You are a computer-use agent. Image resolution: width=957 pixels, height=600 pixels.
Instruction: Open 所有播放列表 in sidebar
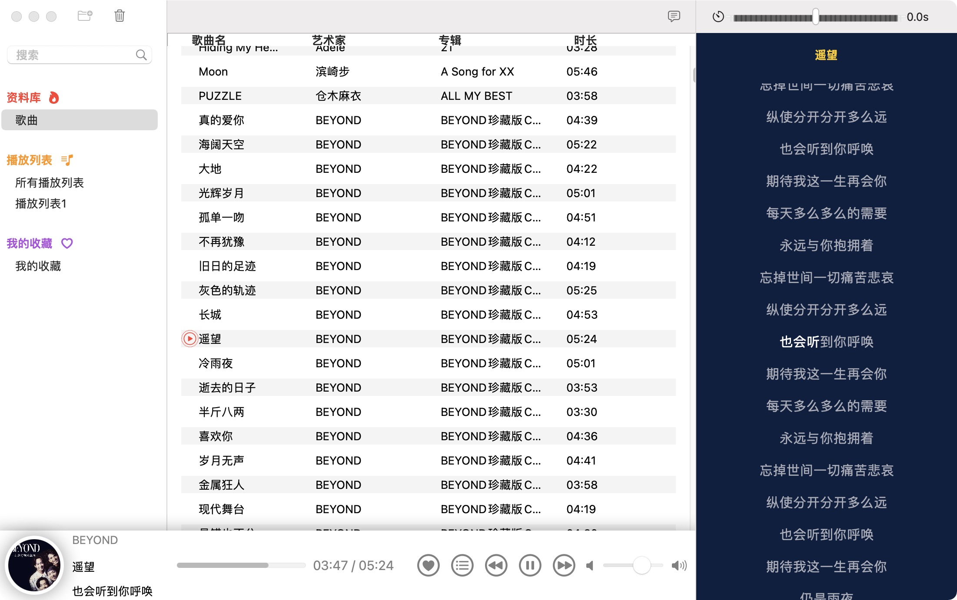click(x=50, y=183)
